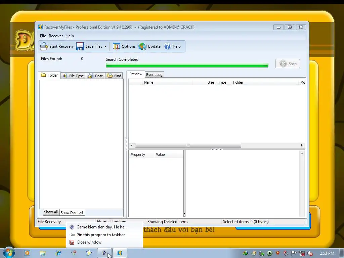Click the preview pane scroll up arrow
This screenshot has width=344, height=258.
302,154
